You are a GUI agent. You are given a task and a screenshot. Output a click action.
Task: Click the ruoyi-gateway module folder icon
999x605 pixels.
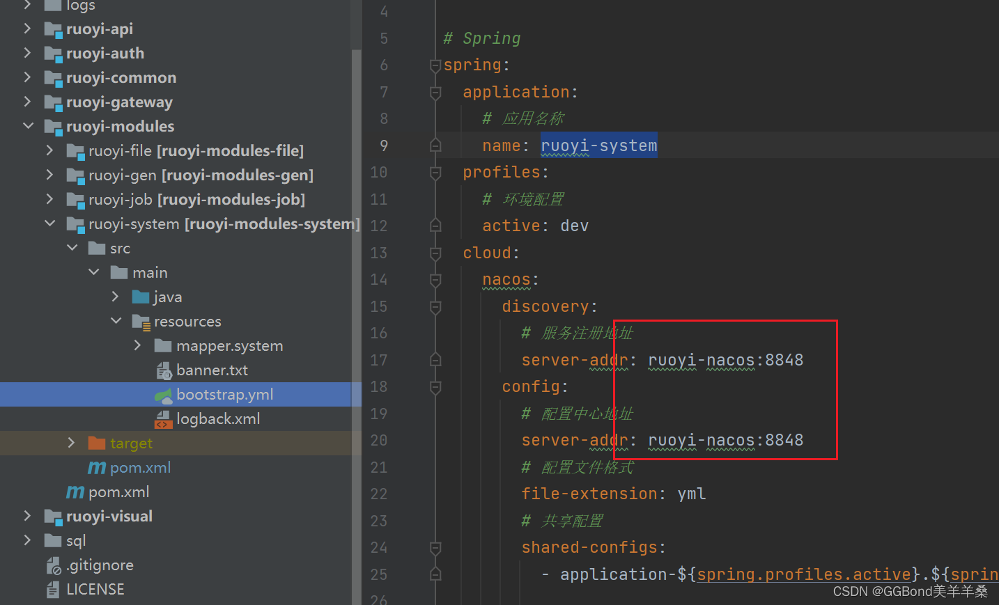[x=53, y=103]
